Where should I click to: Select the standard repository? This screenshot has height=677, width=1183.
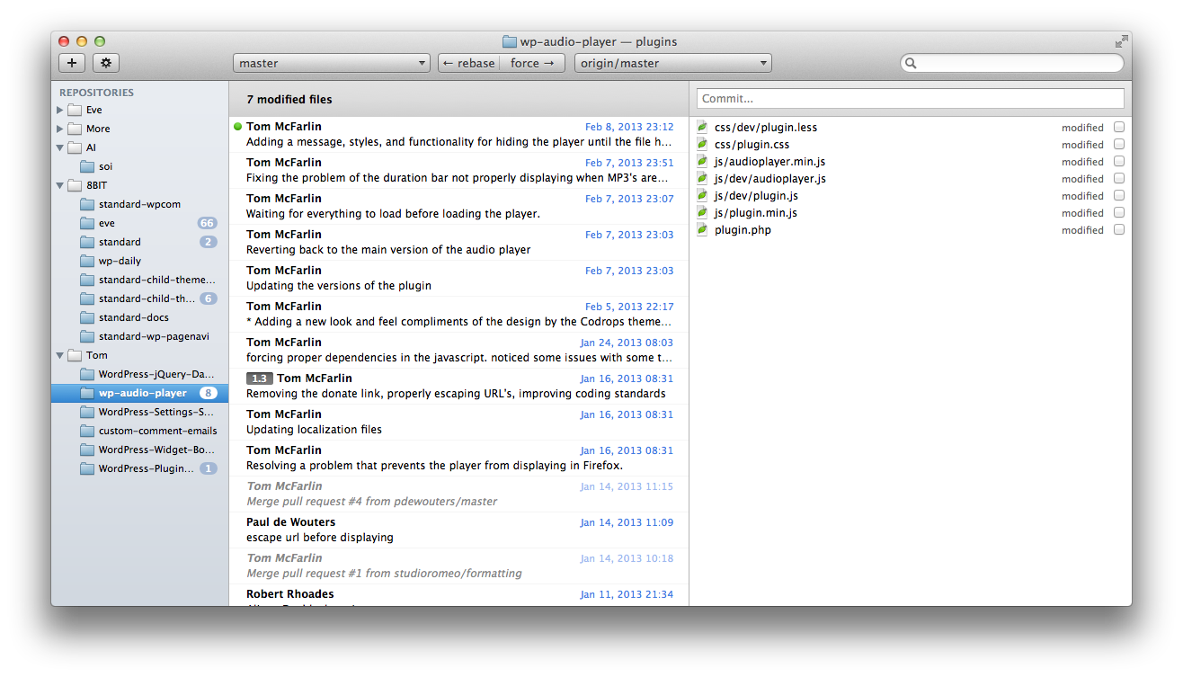(x=139, y=242)
